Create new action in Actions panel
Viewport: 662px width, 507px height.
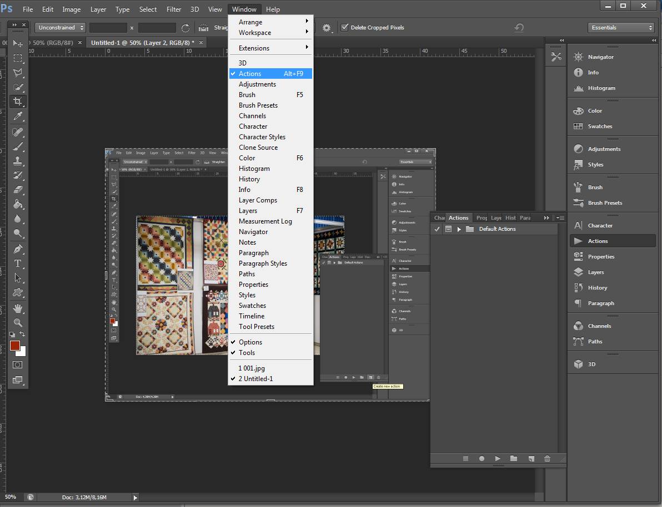(531, 459)
